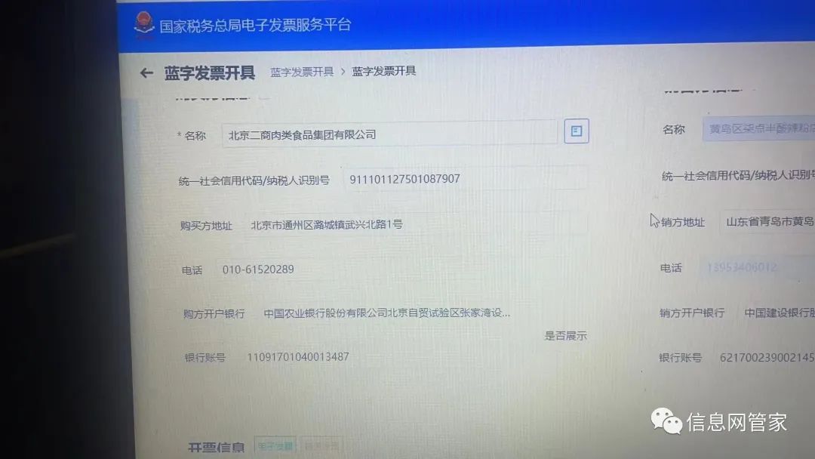Open first 蓝字发票开具 breadcrumb link
Screen dimensions: 815x459
pyautogui.click(x=302, y=72)
